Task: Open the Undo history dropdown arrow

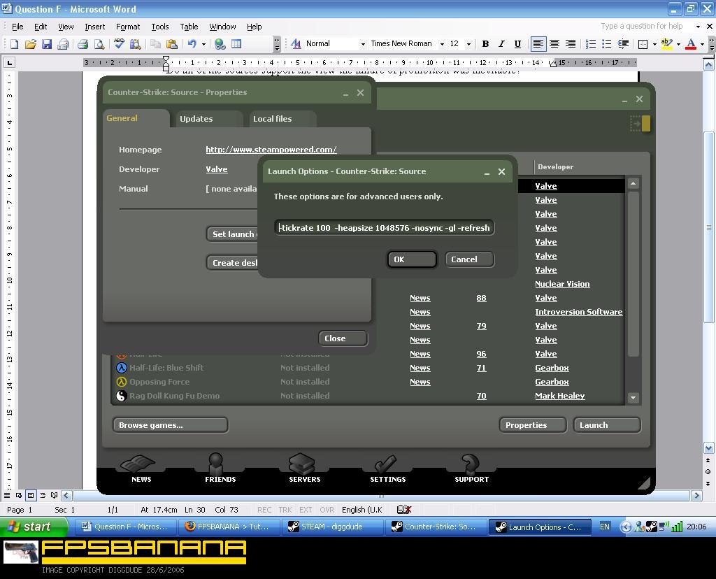Action: point(203,44)
